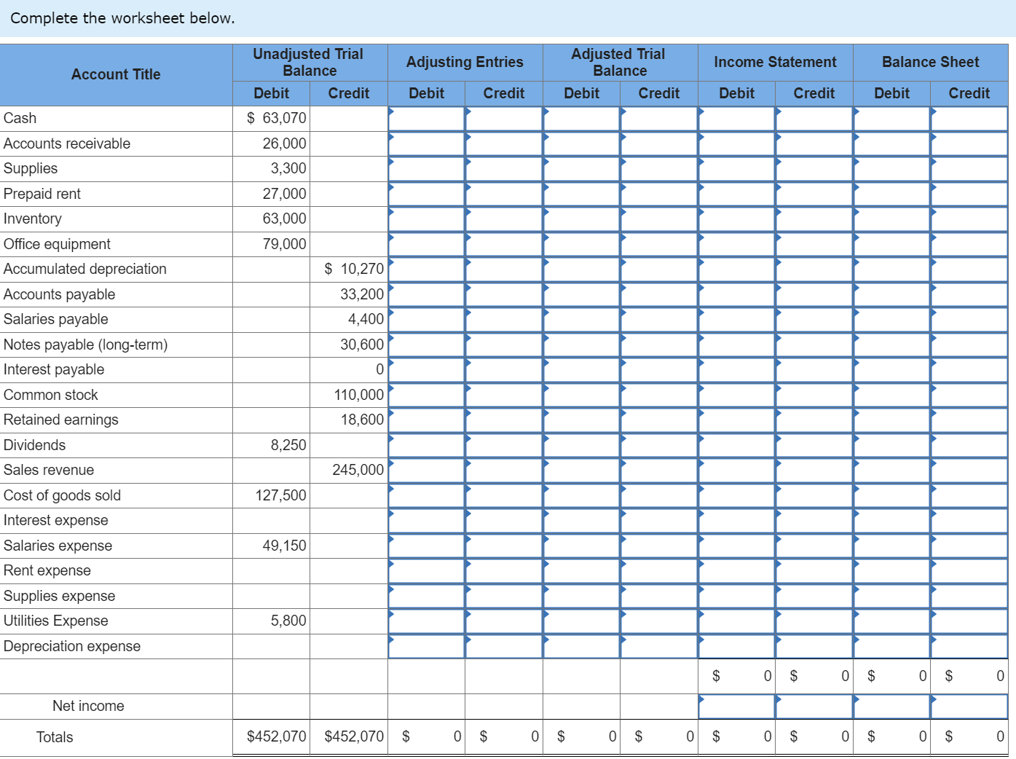1016x759 pixels.
Task: Select Salaries payable Balance Sheet Credit cell
Action: [x=969, y=320]
